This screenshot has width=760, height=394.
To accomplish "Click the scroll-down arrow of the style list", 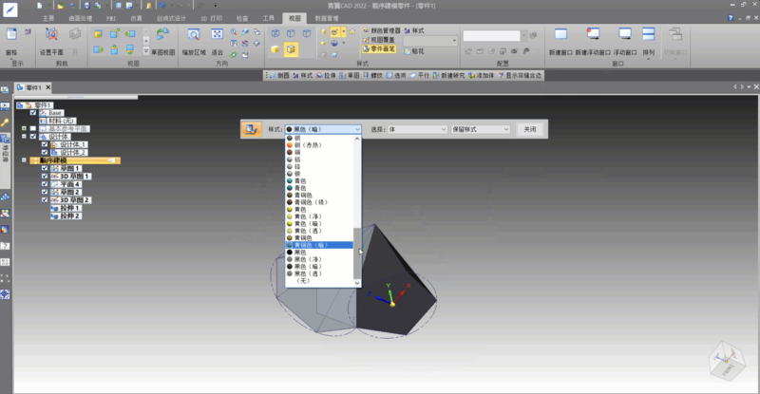I will coord(358,282).
